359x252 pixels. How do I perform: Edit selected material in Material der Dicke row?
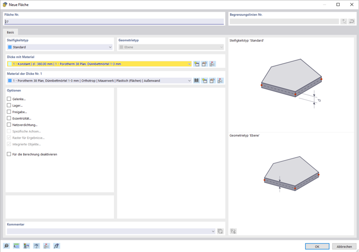(x=213, y=81)
